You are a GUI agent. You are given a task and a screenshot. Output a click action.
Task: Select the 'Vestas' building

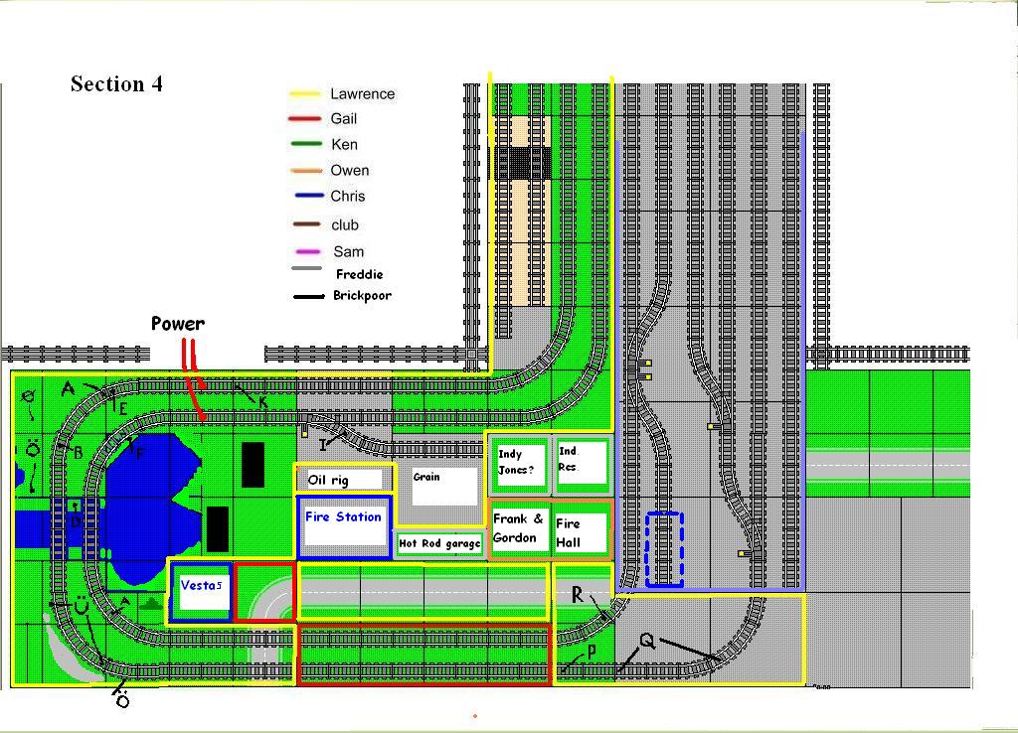[201, 591]
